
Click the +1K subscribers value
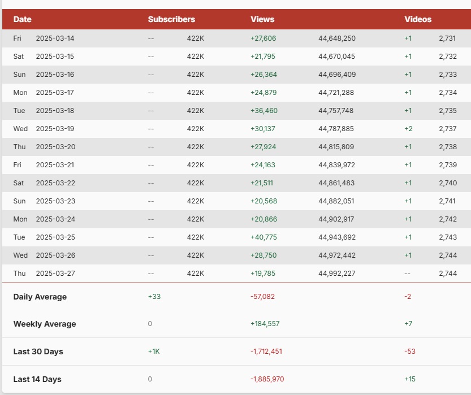point(154,351)
